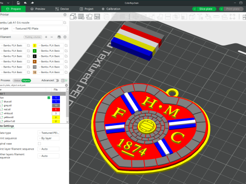Add a filament with the plus icon
Screen dimensions: 246x184
click(46, 37)
